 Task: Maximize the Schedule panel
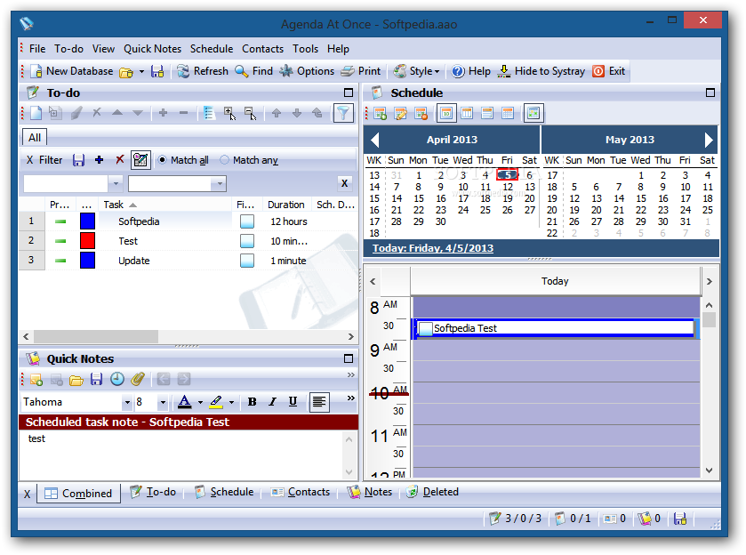point(710,92)
